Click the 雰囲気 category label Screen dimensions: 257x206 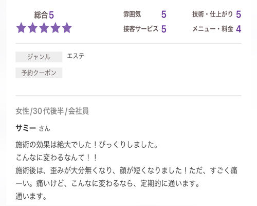132,14
